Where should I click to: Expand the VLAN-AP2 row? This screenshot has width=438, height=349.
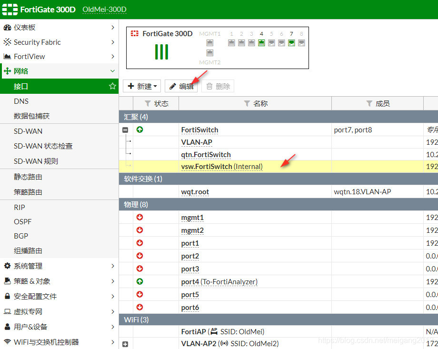[x=125, y=344]
